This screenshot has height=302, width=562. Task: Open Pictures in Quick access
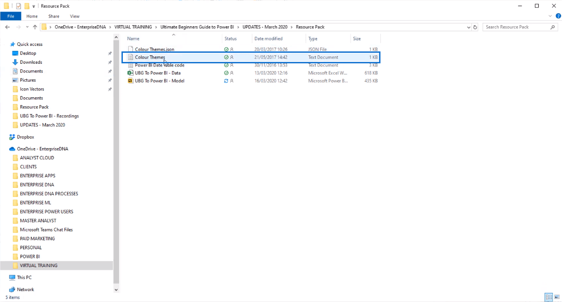coord(28,80)
